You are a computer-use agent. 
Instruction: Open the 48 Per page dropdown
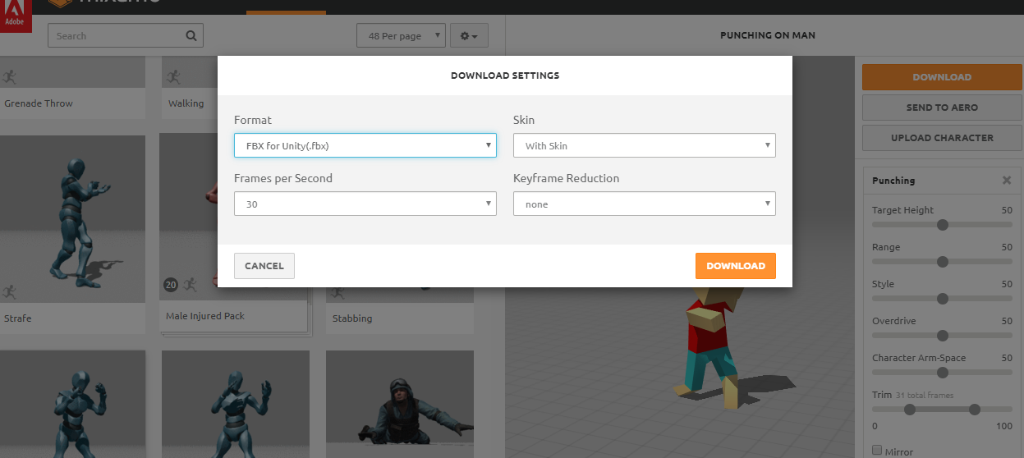point(402,35)
